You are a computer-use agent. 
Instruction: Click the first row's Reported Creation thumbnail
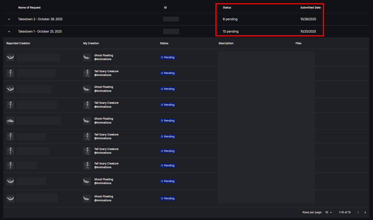point(10,57)
